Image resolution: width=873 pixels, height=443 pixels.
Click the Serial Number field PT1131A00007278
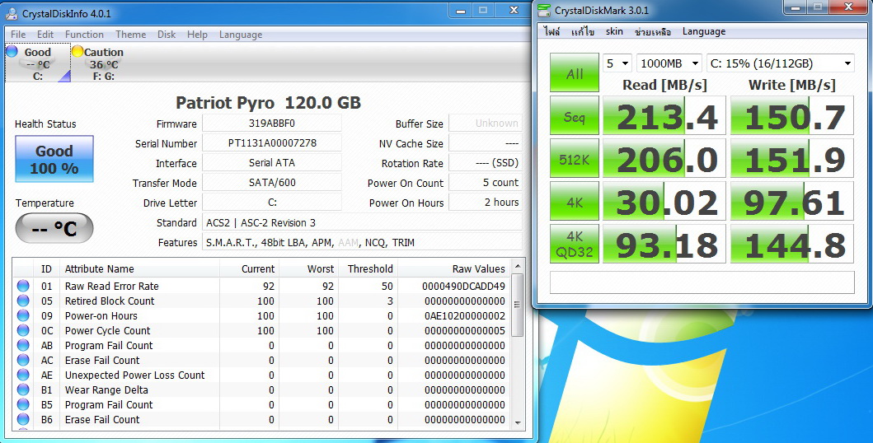point(272,142)
